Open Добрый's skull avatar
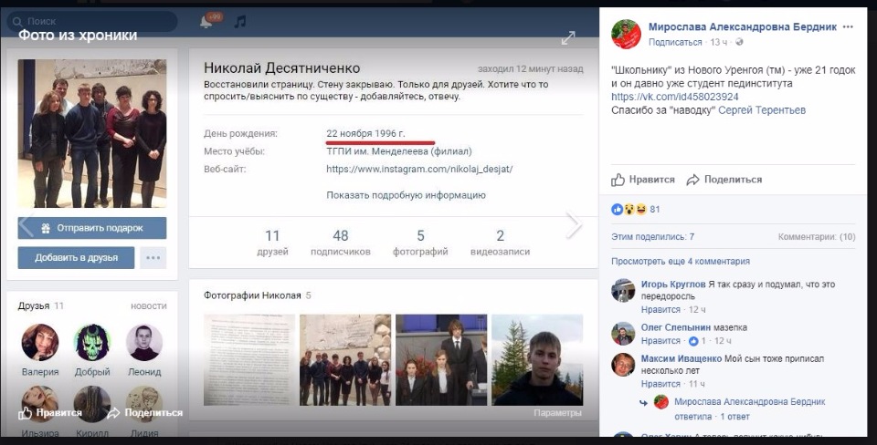 [x=92, y=342]
